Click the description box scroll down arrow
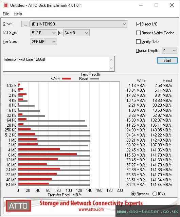180x217 pixels. point(111,68)
